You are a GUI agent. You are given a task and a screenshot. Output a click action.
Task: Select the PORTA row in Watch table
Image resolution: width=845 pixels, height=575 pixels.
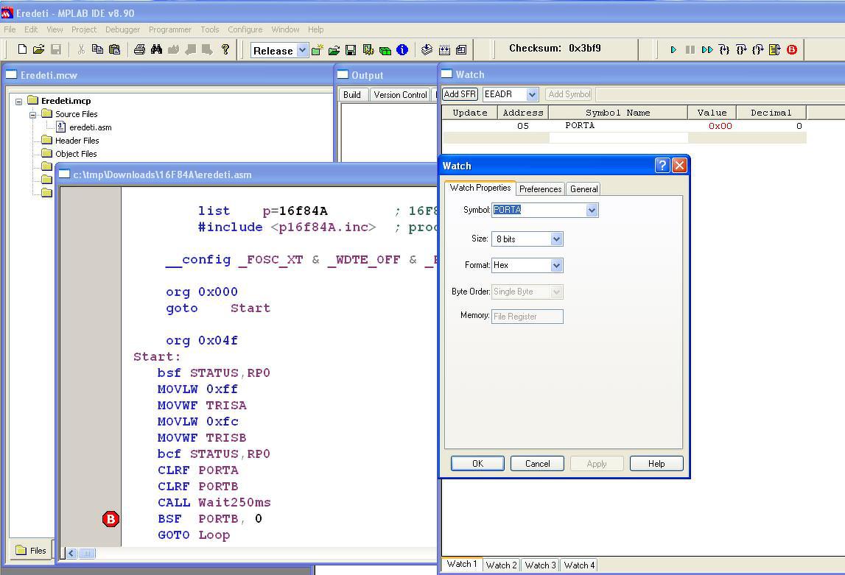pos(624,126)
